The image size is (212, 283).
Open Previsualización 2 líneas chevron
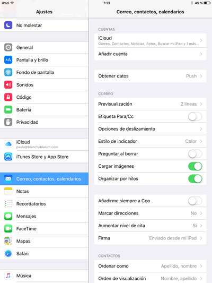(x=201, y=104)
